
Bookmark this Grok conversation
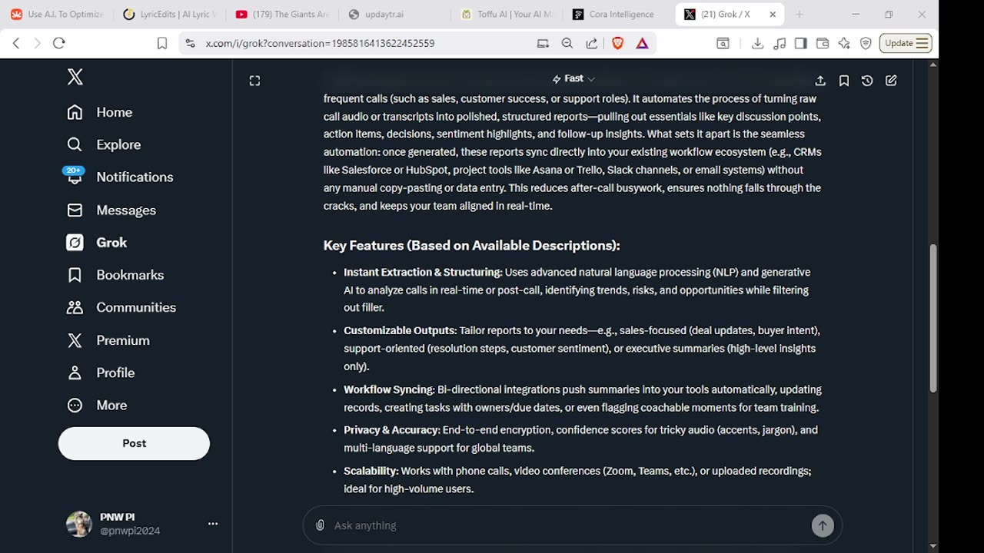pyautogui.click(x=844, y=81)
